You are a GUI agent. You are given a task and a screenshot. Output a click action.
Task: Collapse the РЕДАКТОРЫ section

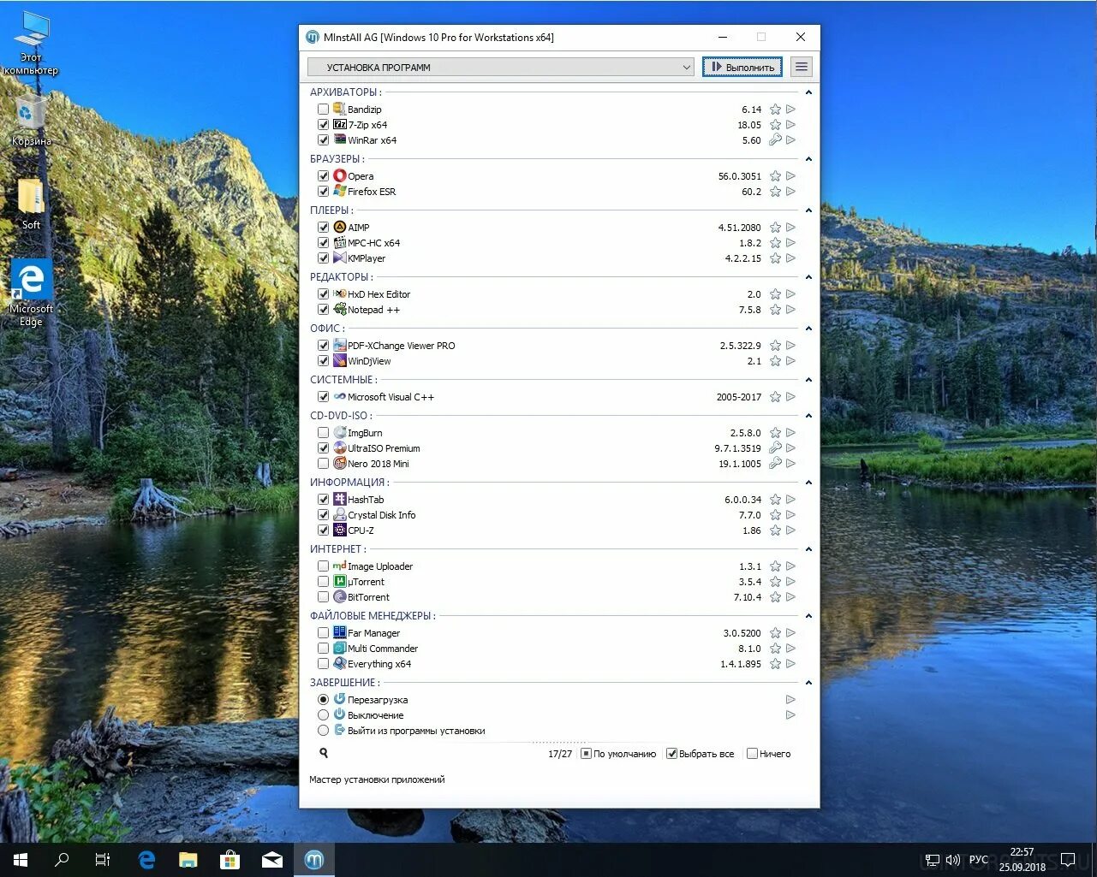[808, 277]
